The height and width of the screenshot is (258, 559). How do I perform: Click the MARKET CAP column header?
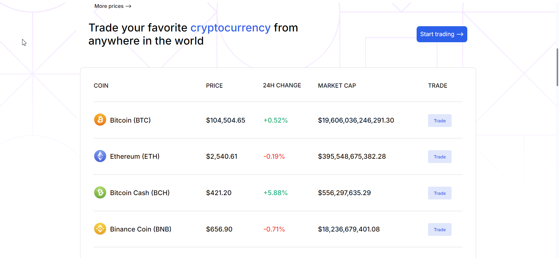tap(337, 86)
